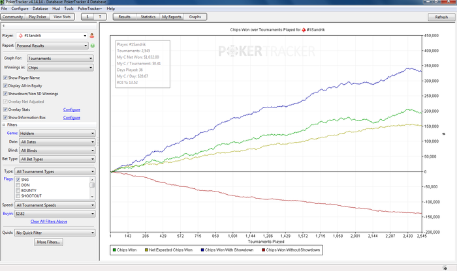Open the Speed dropdown All Tournament Speeds
This screenshot has height=271, width=457.
coord(55,205)
